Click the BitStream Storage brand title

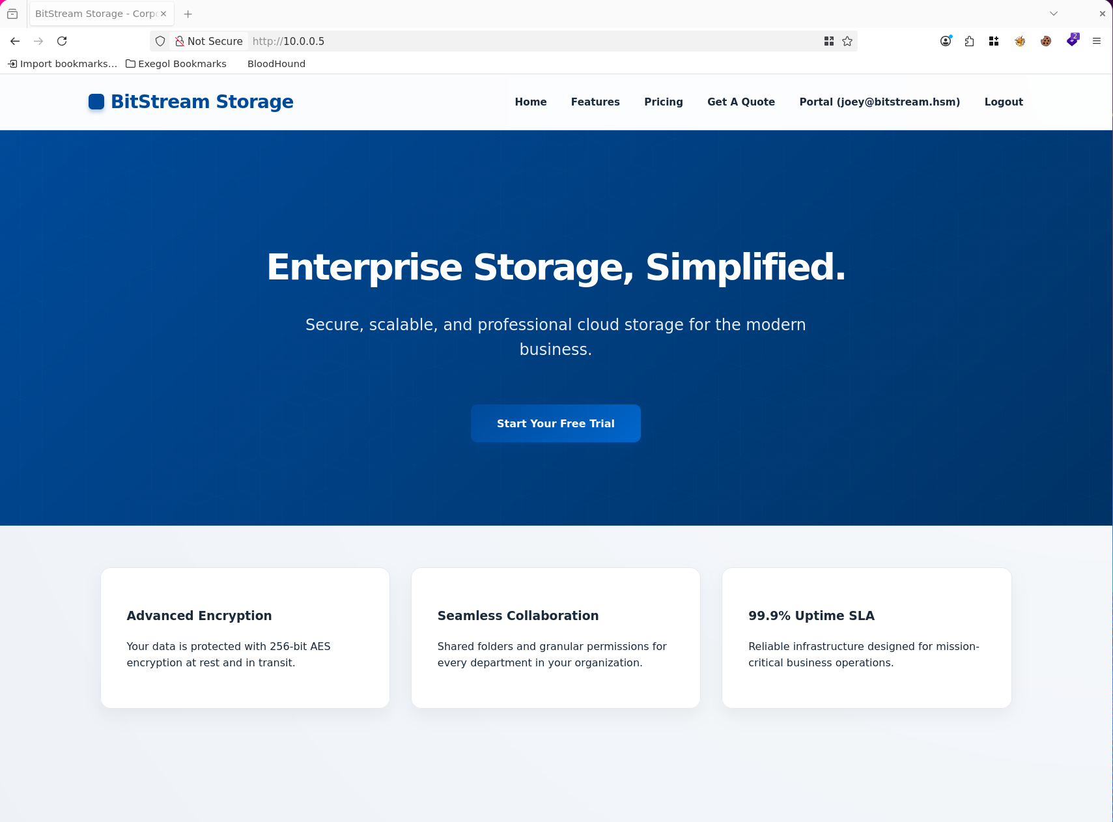203,102
